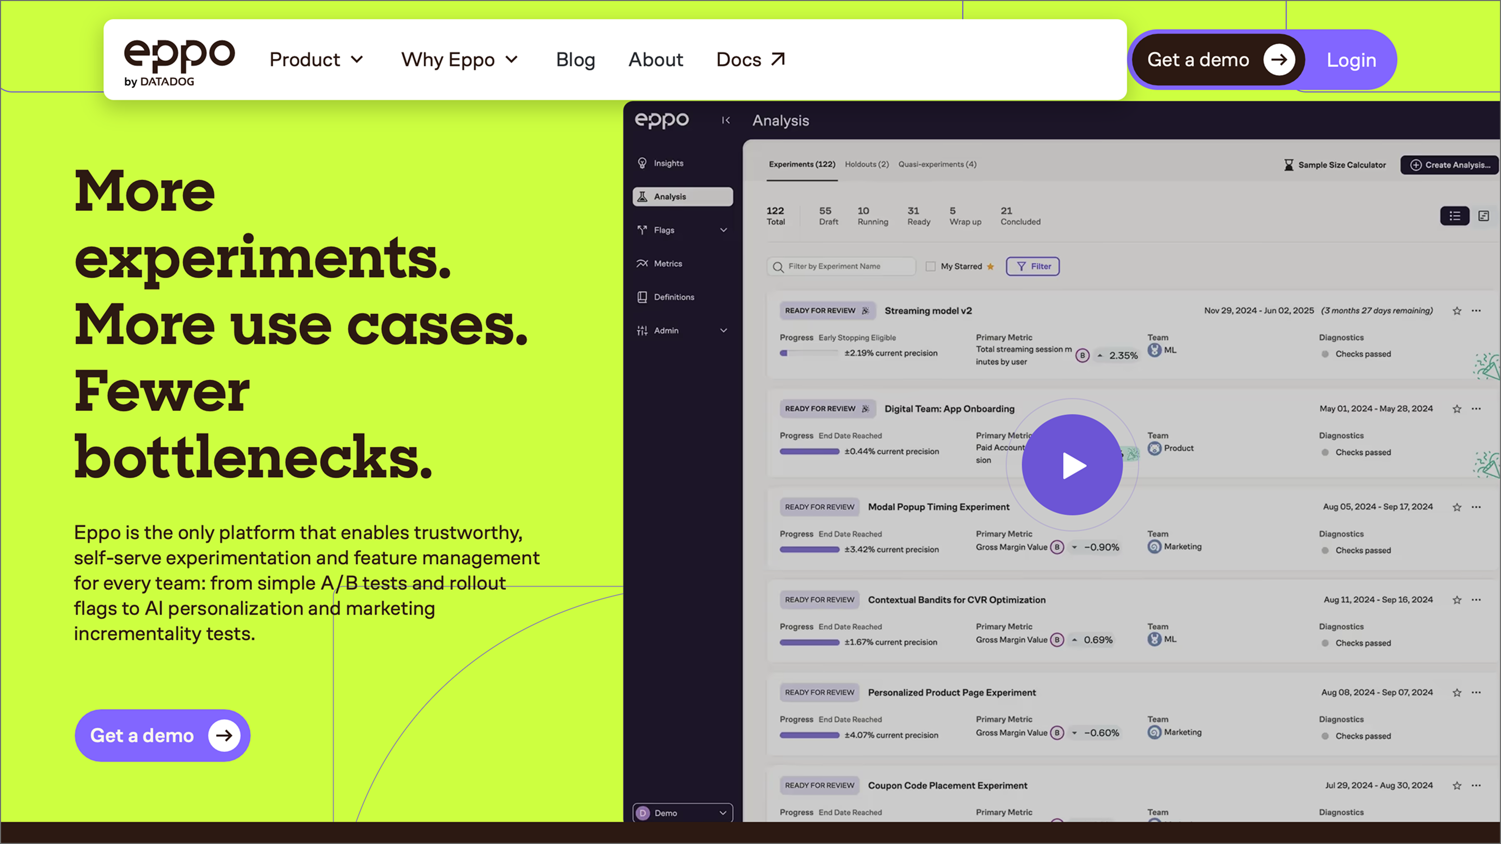1501x844 pixels.
Task: Filter by 55 Draft status
Action: coord(829,216)
